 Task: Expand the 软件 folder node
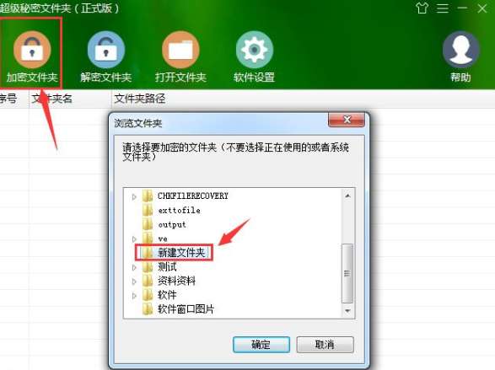[134, 296]
